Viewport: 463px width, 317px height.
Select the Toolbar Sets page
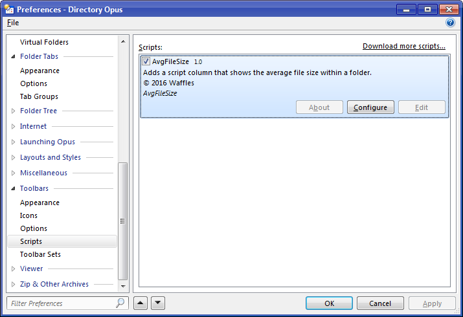click(40, 254)
